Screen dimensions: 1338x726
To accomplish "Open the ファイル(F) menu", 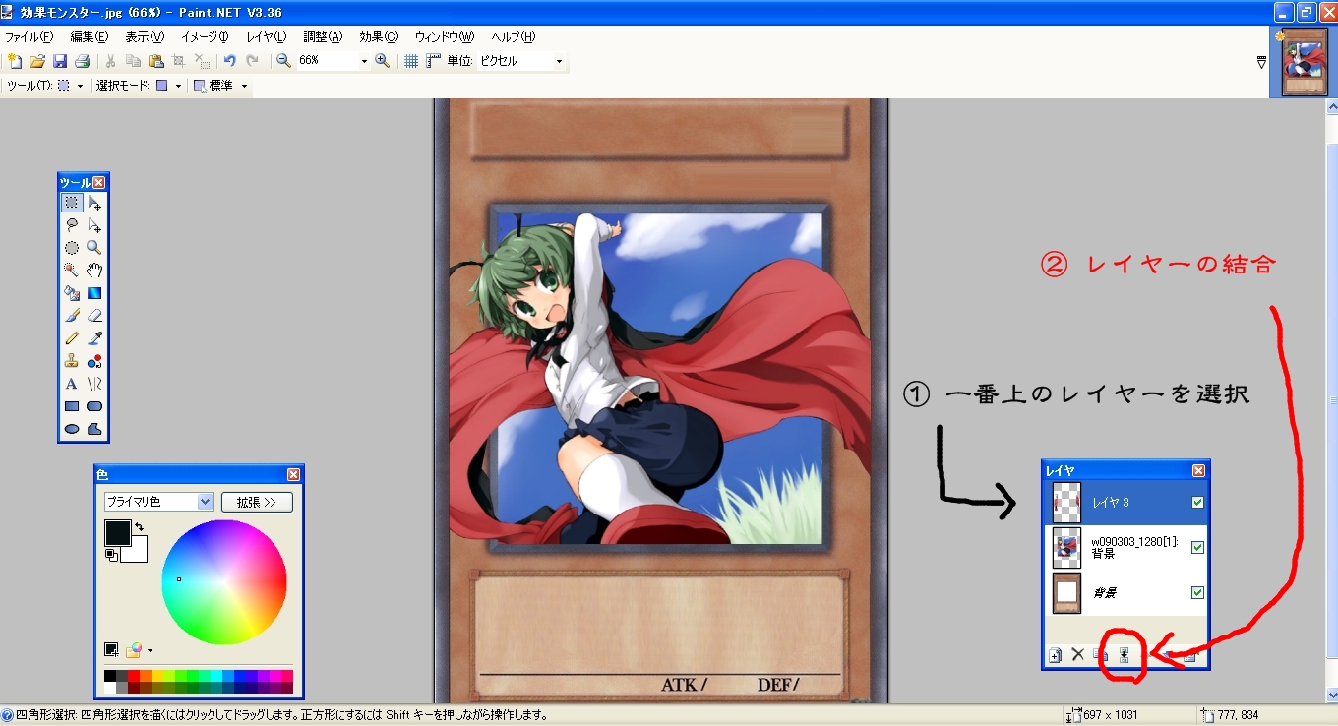I will pos(30,37).
